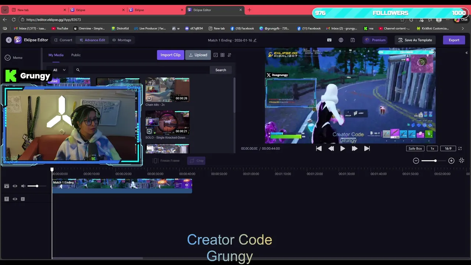Click Save As Template
This screenshot has width=471, height=265.
tap(415, 40)
